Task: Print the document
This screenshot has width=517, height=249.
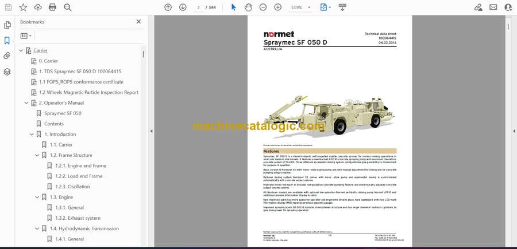Action: pyautogui.click(x=52, y=7)
